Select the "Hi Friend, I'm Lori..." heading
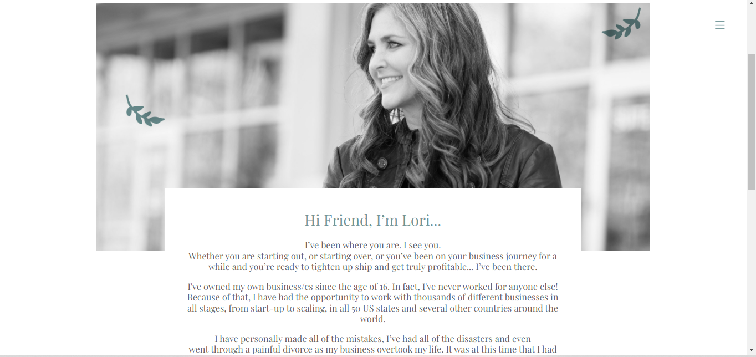 pyautogui.click(x=372, y=220)
